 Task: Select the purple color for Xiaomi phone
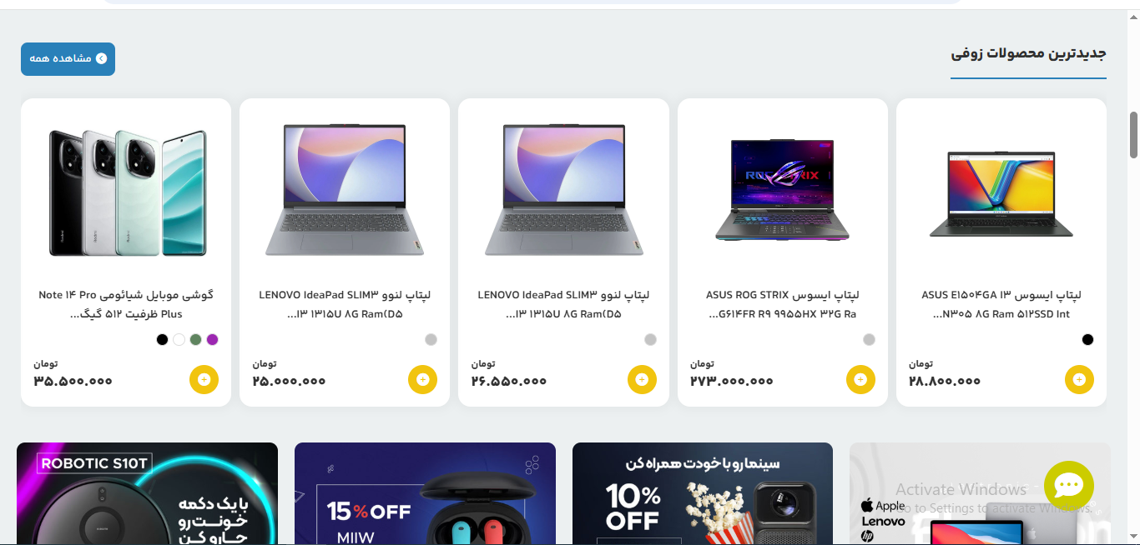[x=212, y=339]
